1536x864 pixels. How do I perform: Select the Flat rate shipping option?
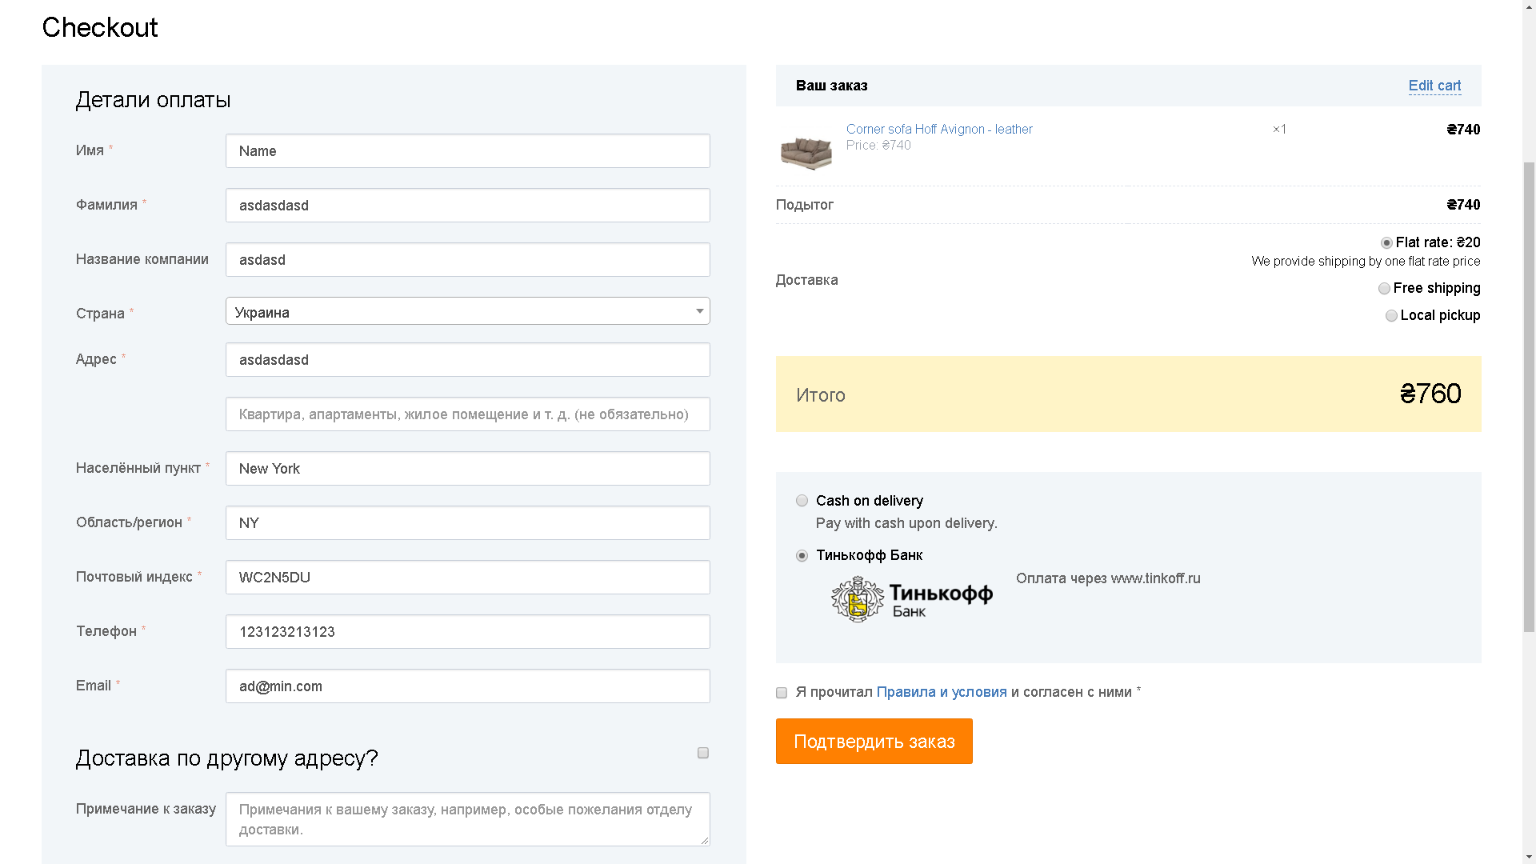(1386, 243)
